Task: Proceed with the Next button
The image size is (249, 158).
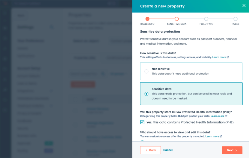Action: pos(232,150)
